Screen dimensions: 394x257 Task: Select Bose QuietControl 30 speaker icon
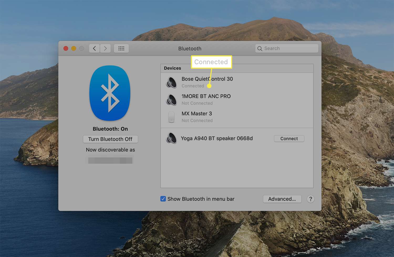[171, 82]
